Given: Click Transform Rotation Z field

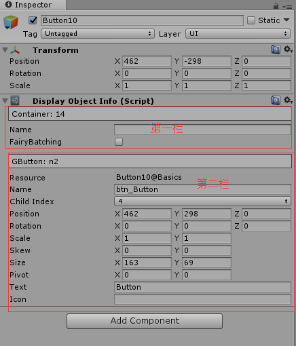Looking at the screenshot, I should pos(266,73).
